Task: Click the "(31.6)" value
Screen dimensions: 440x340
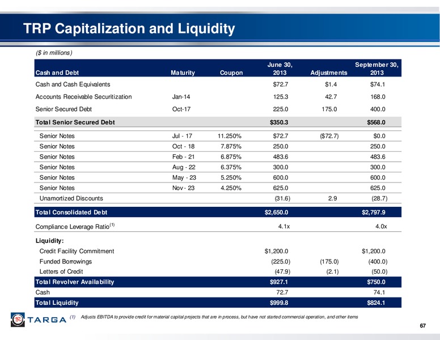Action: [282, 198]
